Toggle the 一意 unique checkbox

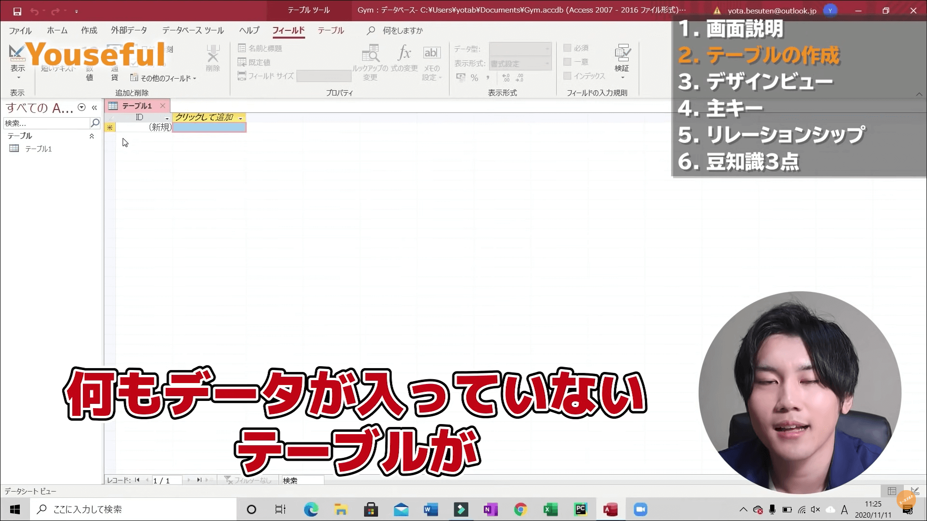pyautogui.click(x=567, y=62)
